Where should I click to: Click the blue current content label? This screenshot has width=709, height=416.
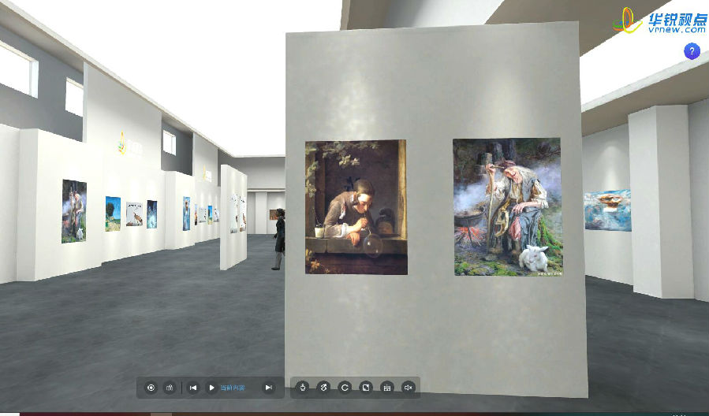click(233, 388)
